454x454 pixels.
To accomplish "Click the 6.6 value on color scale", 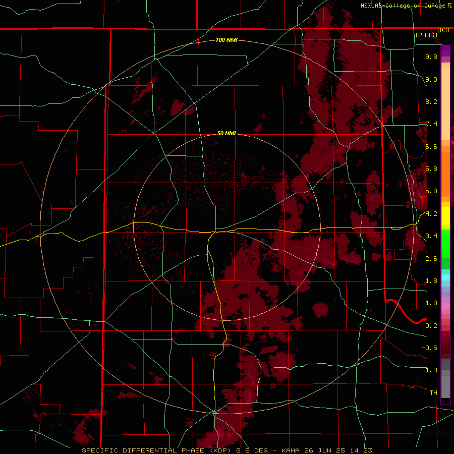I will pyautogui.click(x=431, y=146).
